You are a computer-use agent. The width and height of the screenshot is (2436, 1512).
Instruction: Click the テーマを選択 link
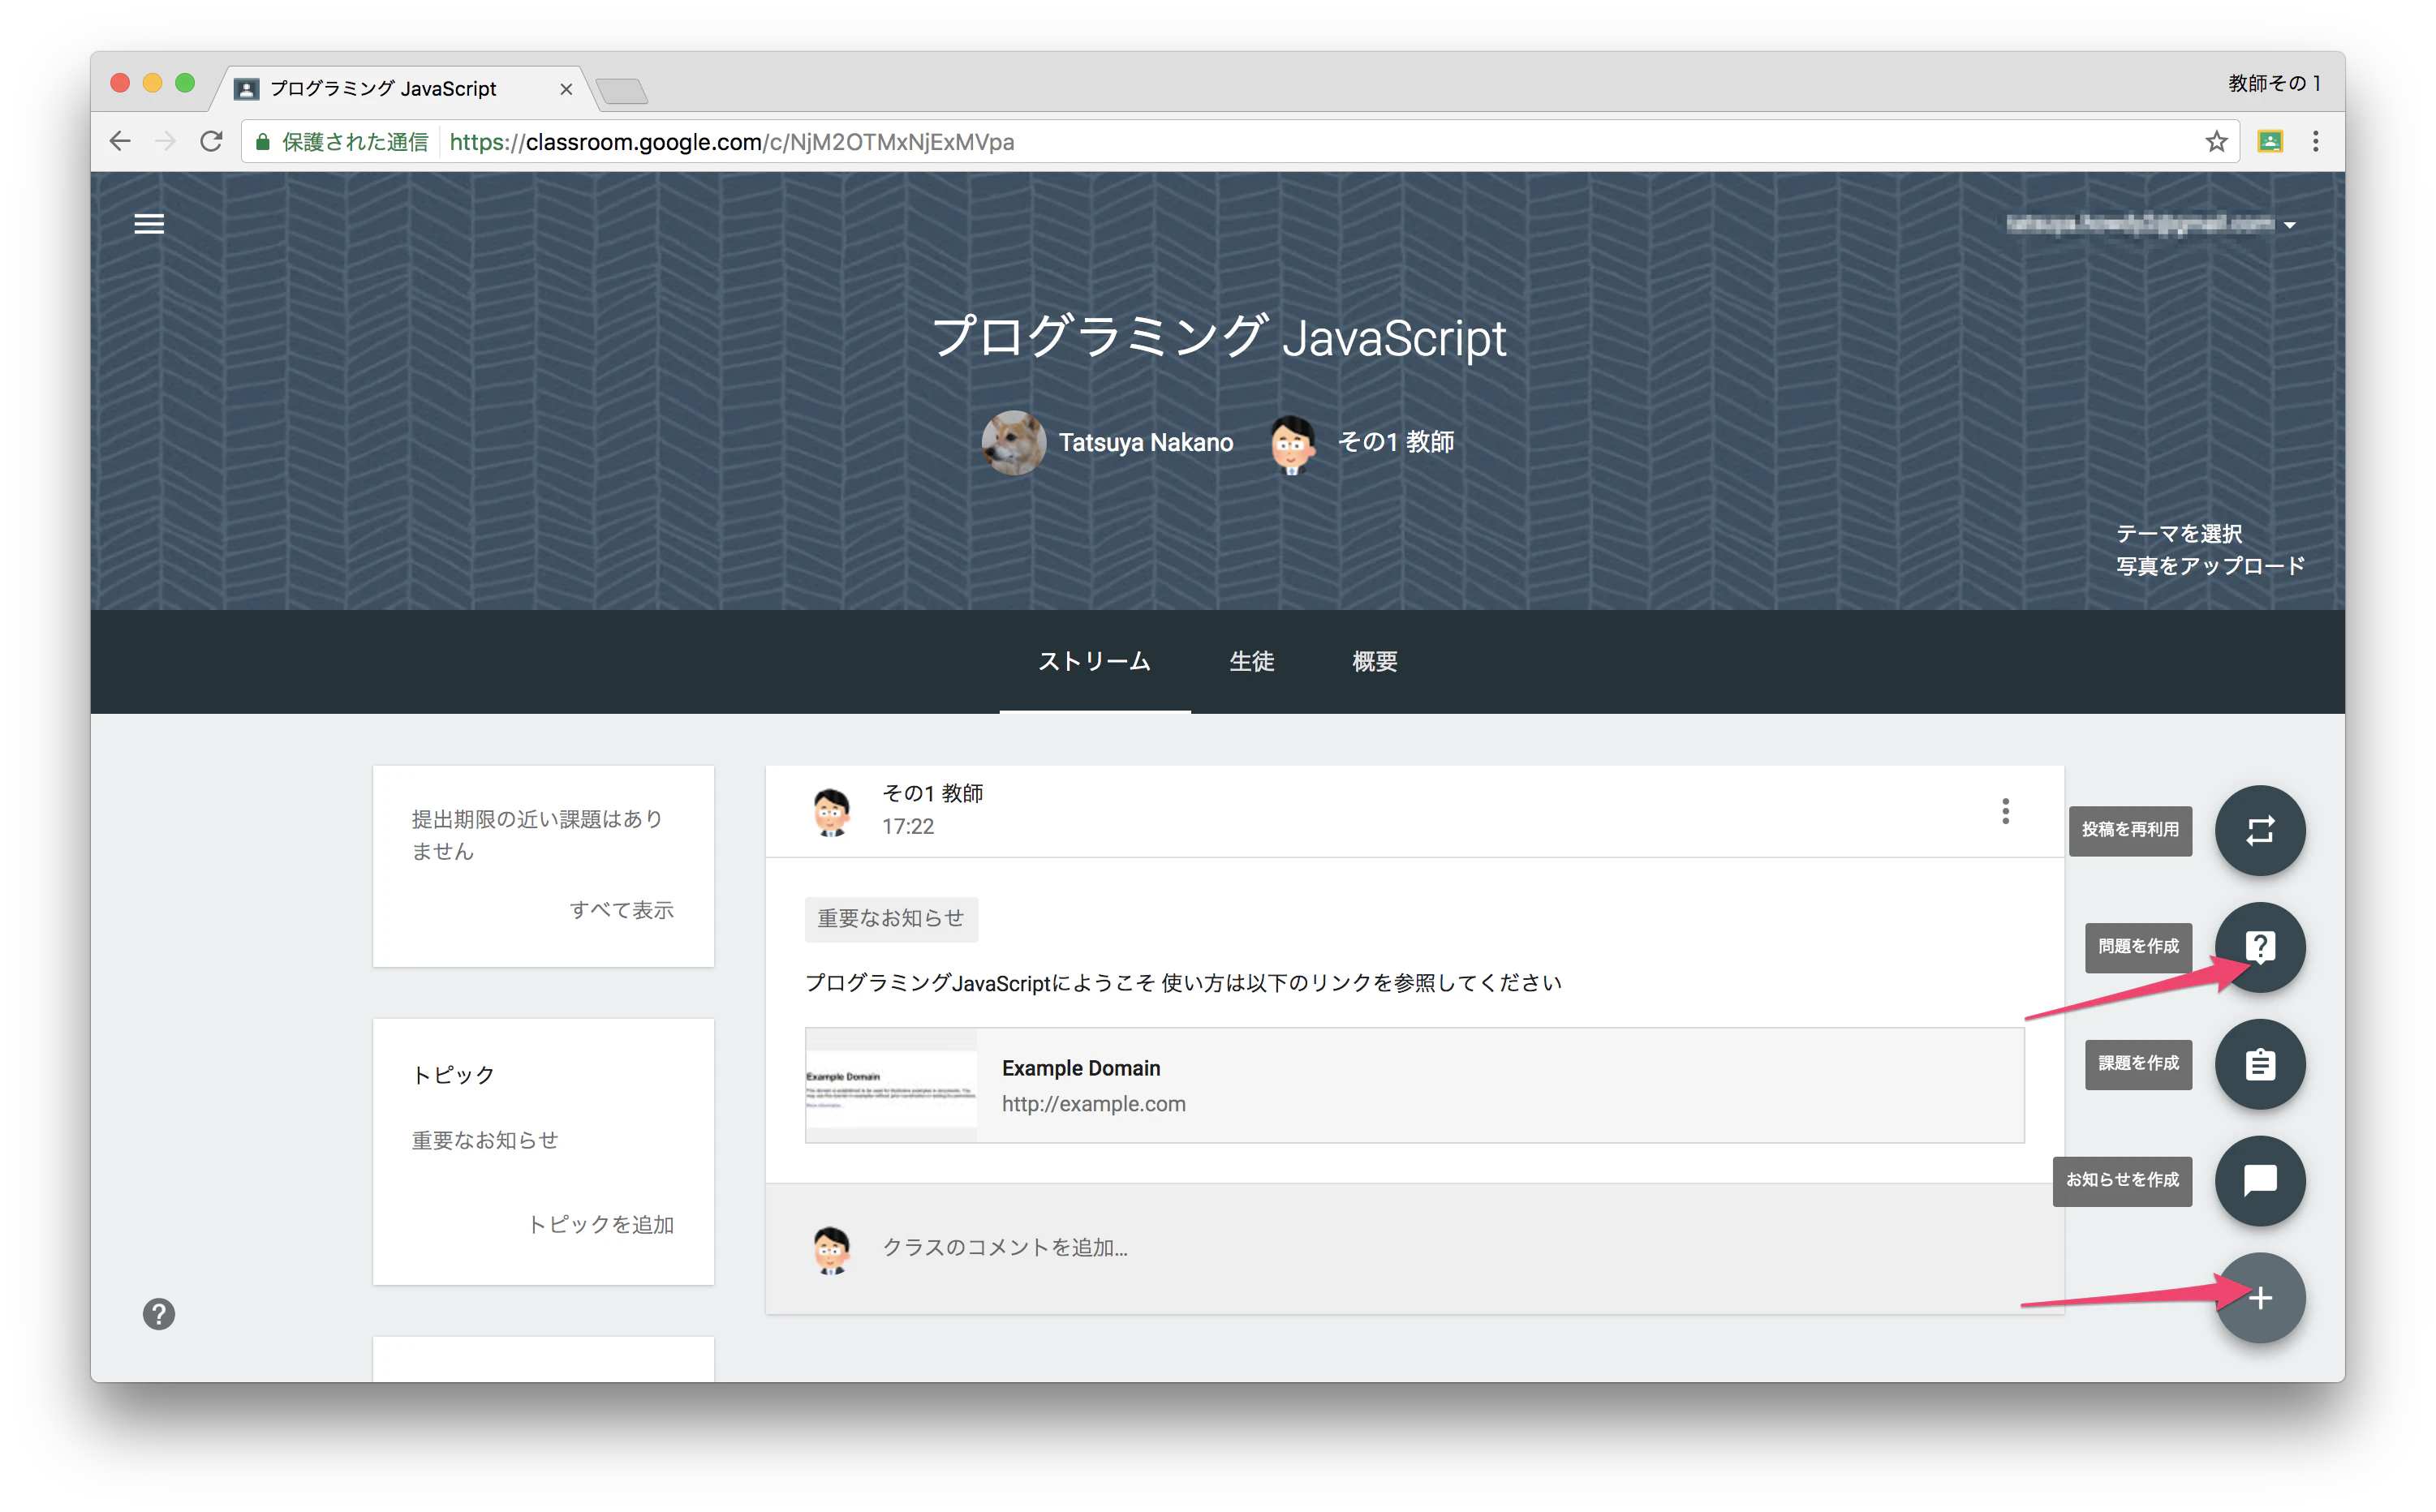pyautogui.click(x=2179, y=534)
